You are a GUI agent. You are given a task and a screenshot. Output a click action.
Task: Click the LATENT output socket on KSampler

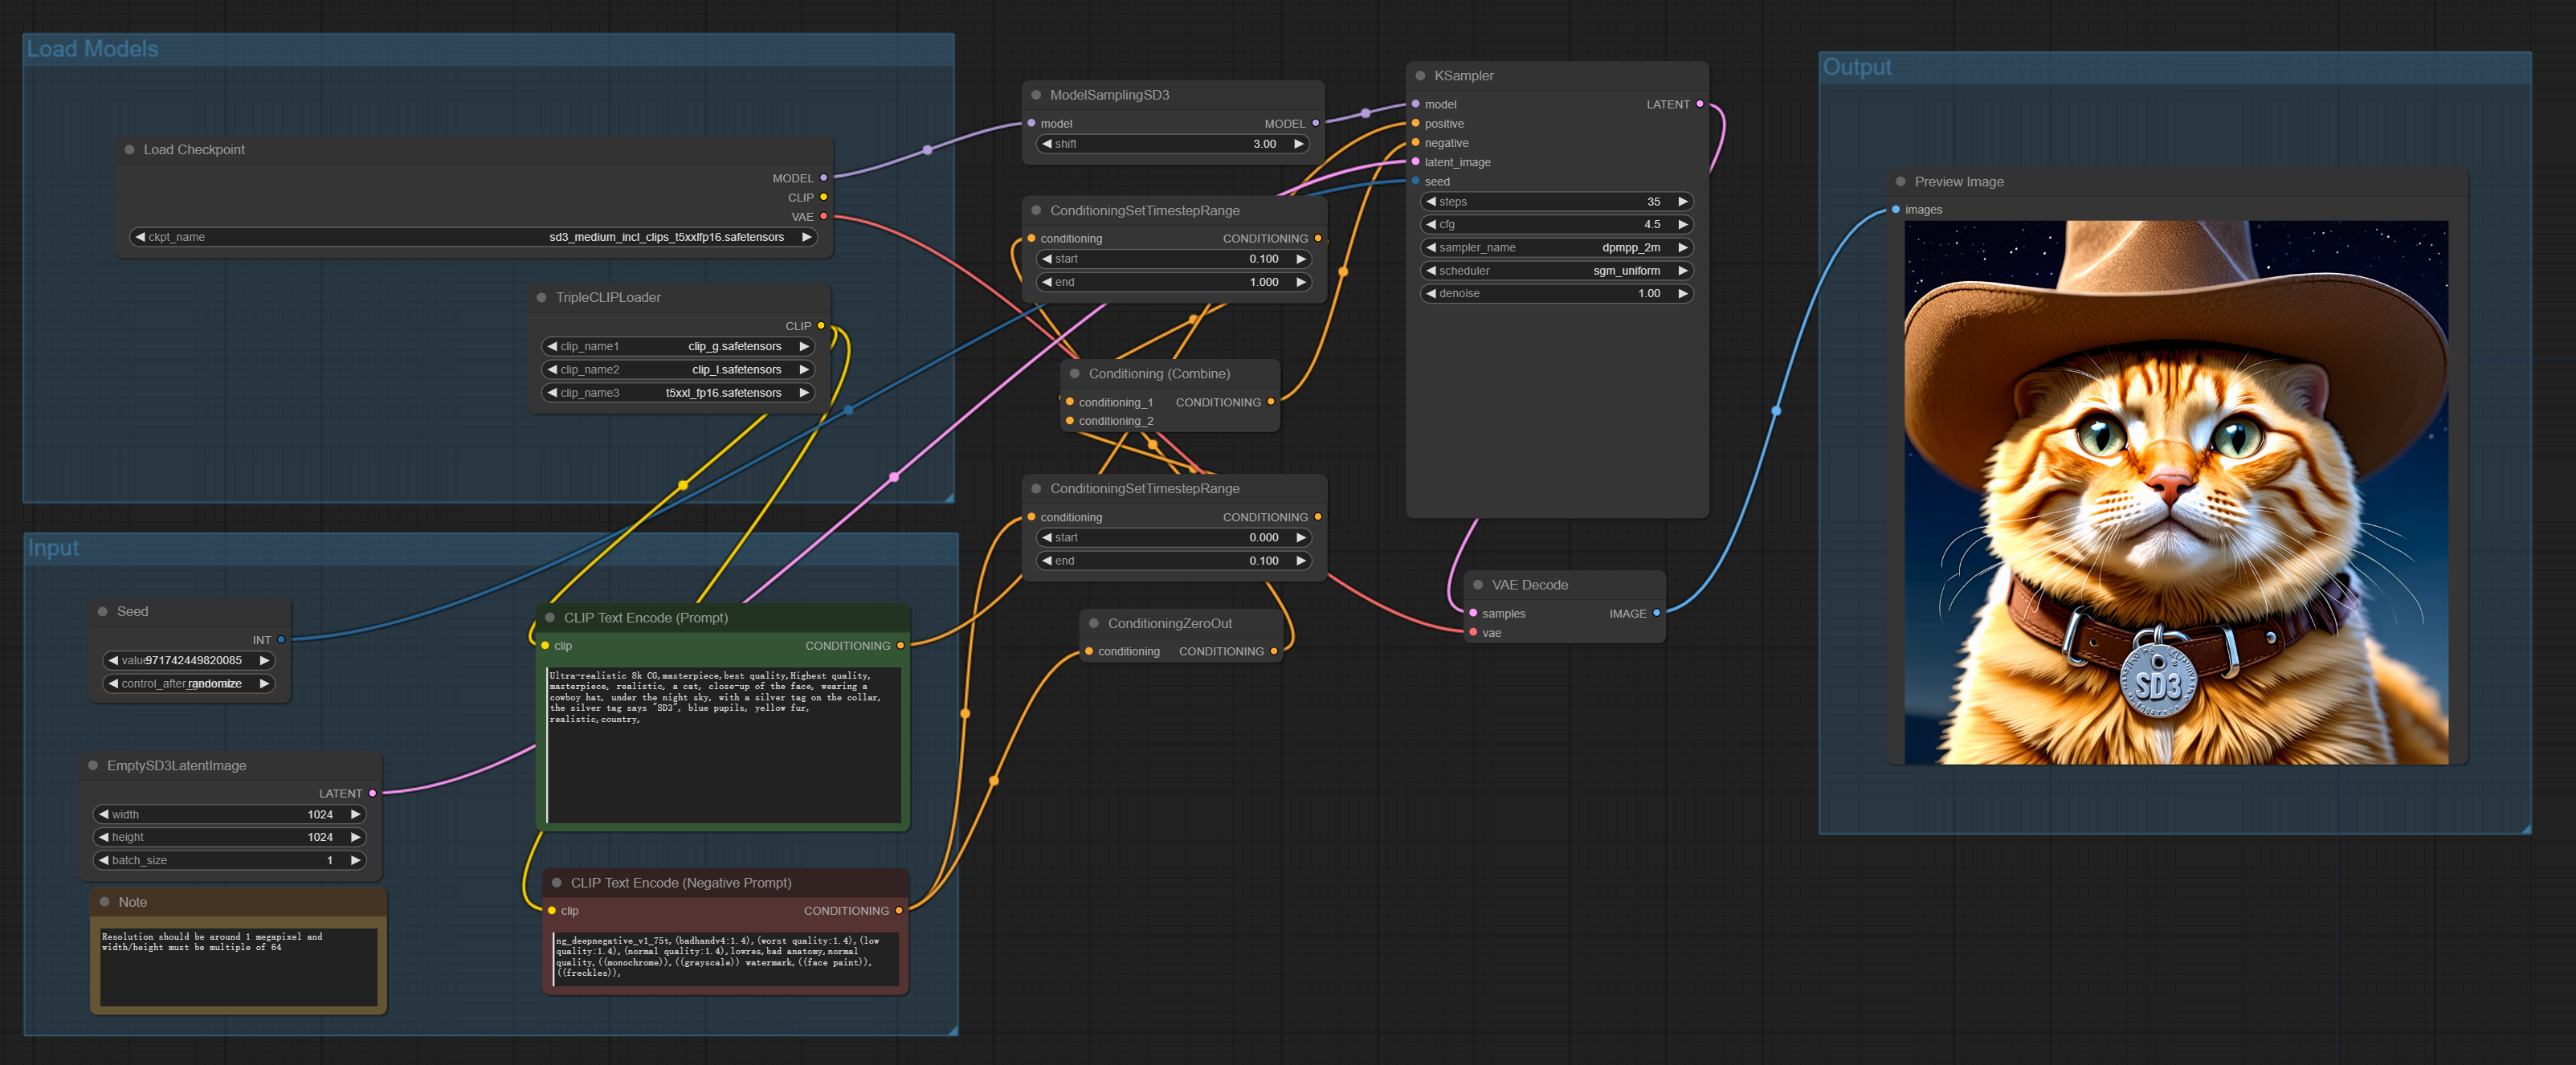click(1699, 104)
